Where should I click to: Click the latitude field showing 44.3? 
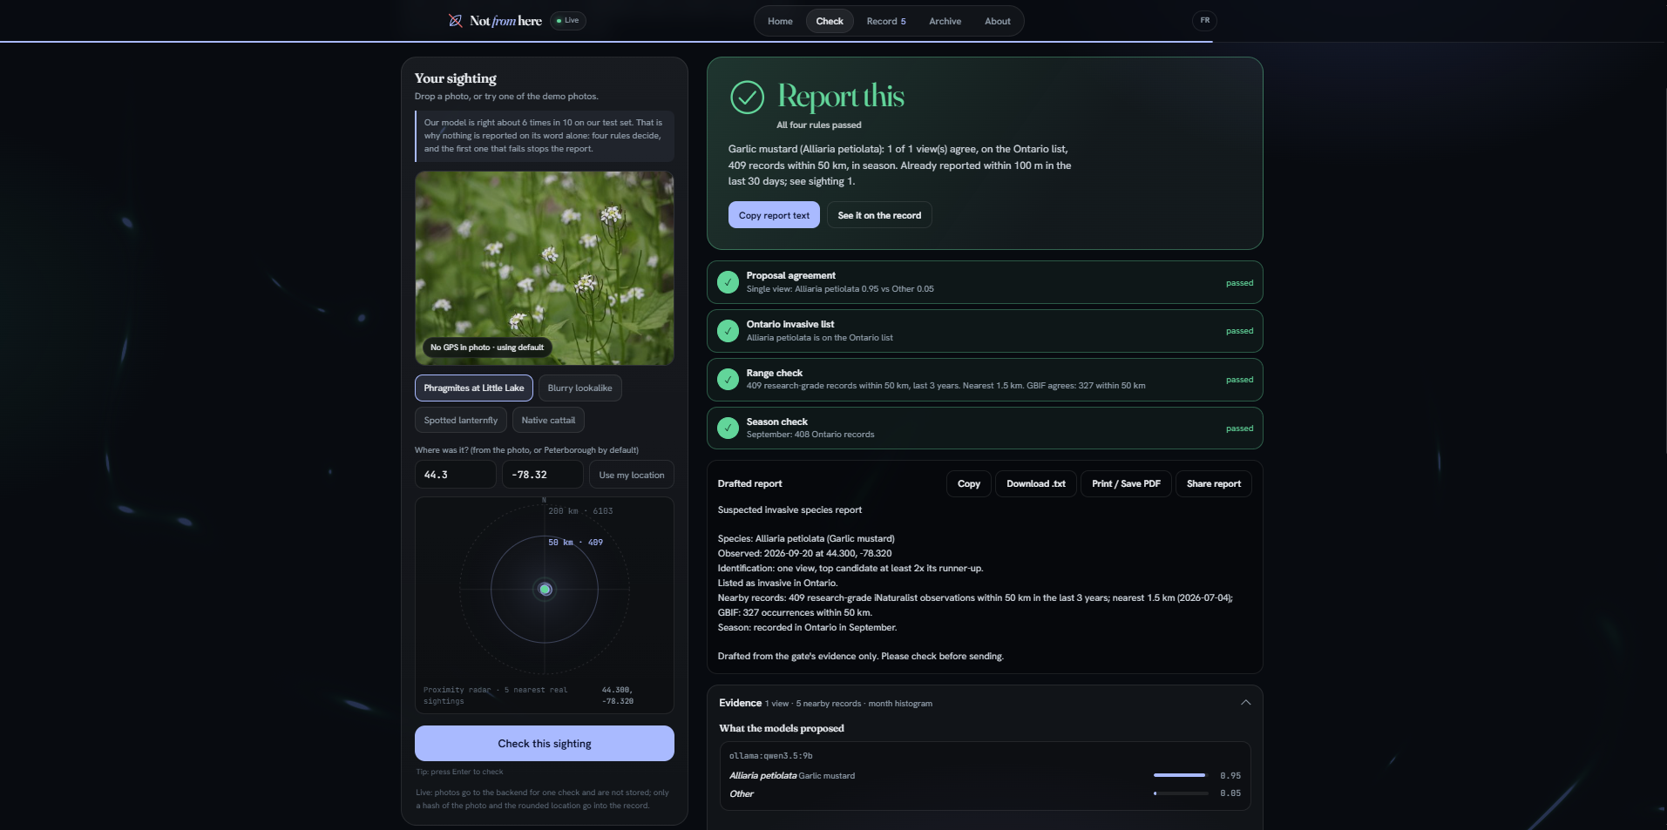[456, 475]
